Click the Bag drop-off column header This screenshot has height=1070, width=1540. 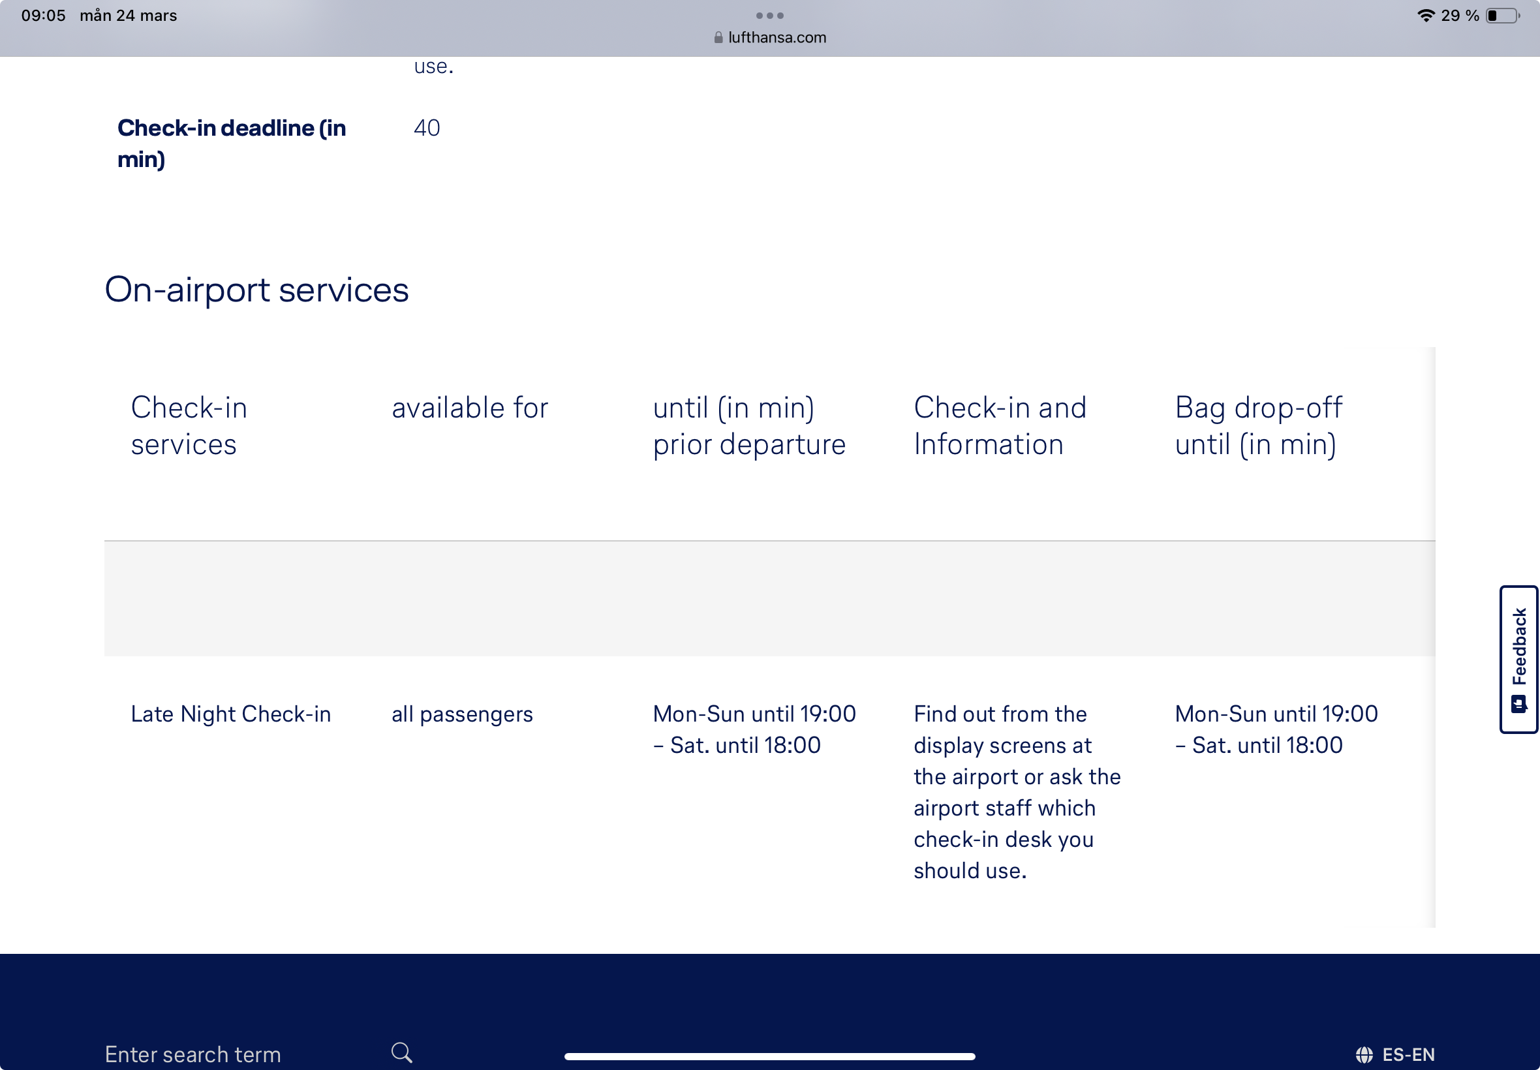tap(1258, 426)
